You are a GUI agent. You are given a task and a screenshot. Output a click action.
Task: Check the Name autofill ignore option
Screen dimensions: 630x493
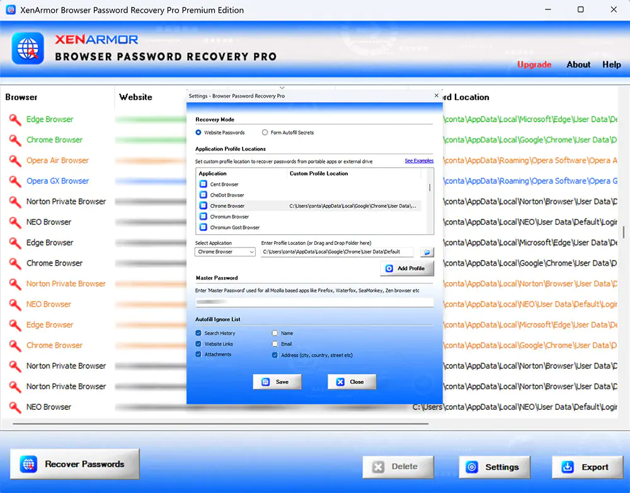click(x=275, y=333)
